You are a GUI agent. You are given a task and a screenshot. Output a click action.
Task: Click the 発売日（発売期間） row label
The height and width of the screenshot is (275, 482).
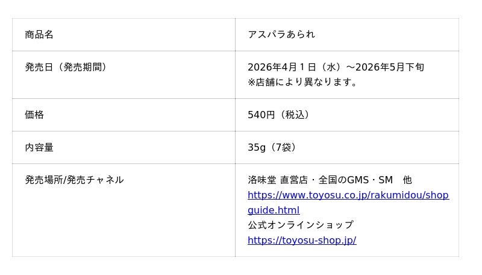coord(67,68)
